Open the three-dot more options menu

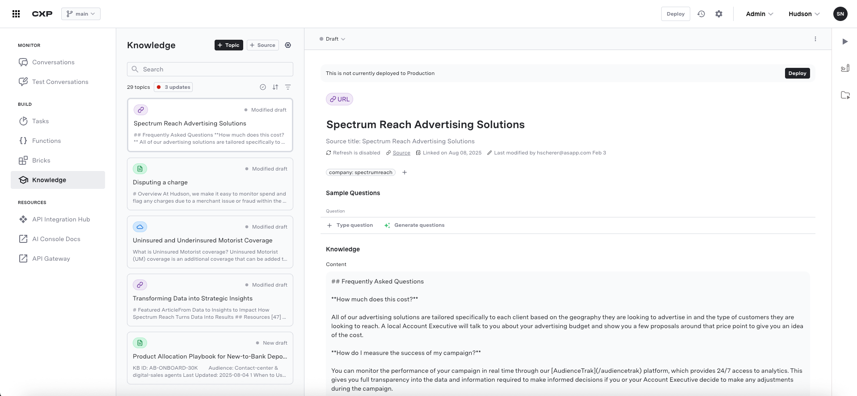[x=815, y=39]
